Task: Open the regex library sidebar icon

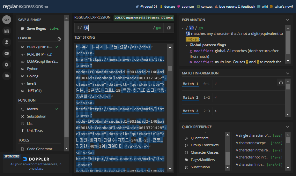Action: 7,31
